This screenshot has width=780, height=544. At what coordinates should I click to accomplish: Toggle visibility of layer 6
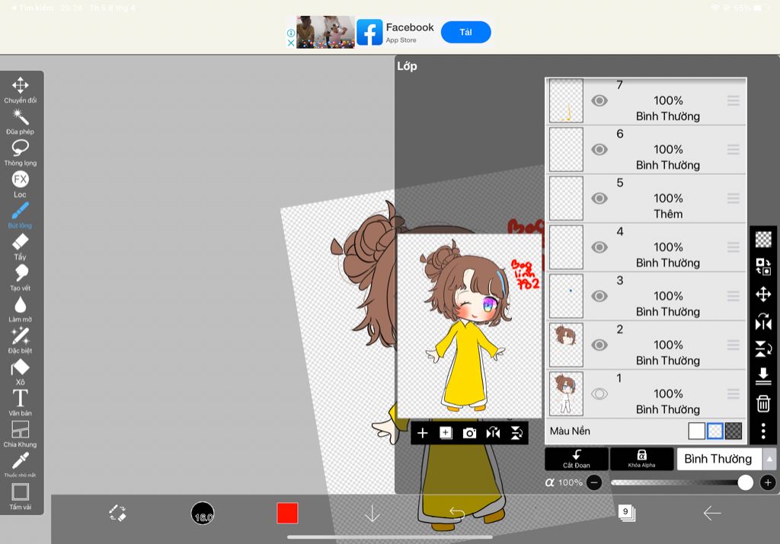(599, 150)
